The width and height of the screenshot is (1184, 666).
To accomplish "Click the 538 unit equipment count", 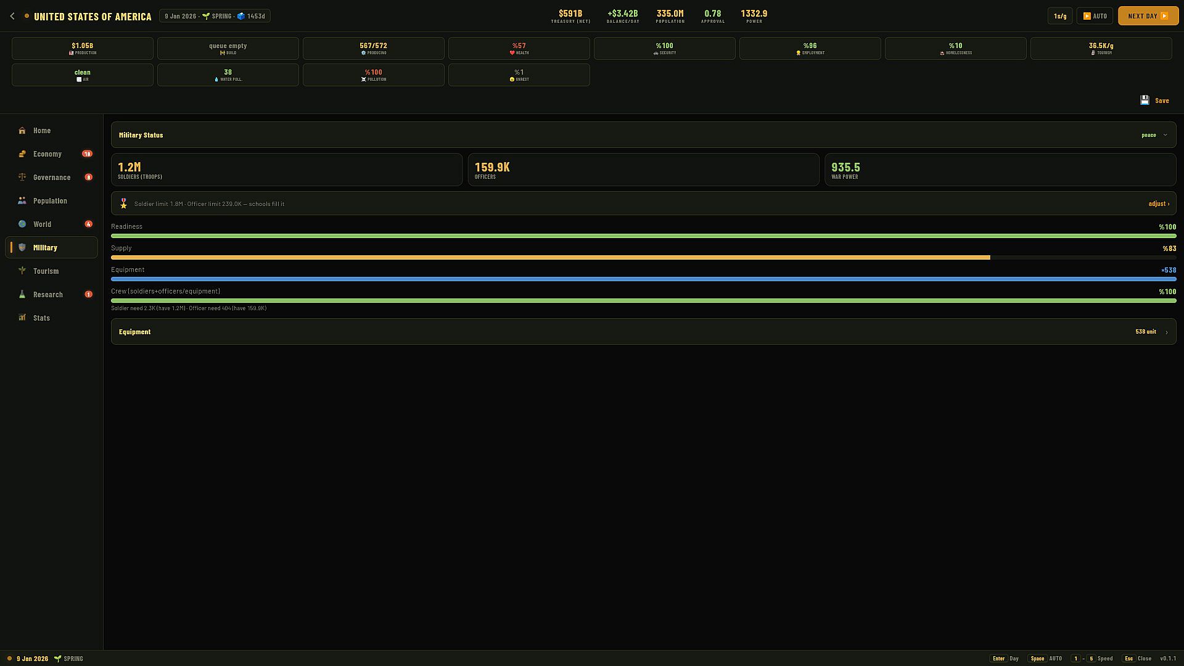I will (1146, 332).
